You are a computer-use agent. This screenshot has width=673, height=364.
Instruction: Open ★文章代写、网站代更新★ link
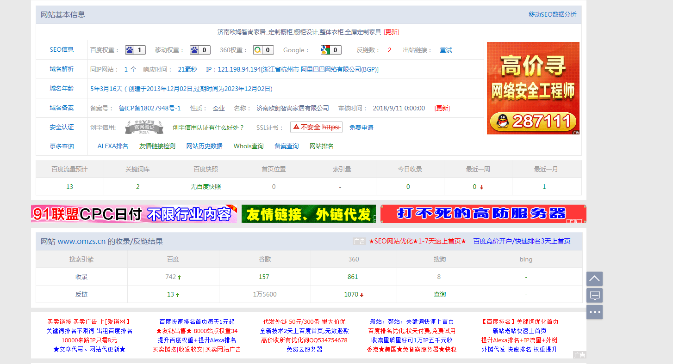coord(89,349)
